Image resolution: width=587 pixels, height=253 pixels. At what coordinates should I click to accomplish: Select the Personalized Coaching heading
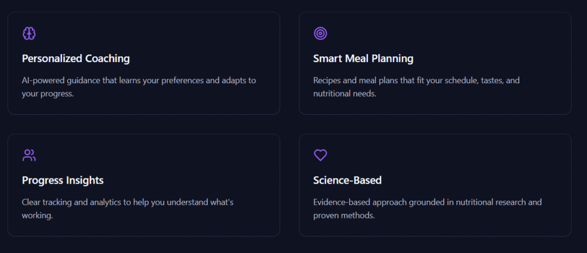click(76, 59)
